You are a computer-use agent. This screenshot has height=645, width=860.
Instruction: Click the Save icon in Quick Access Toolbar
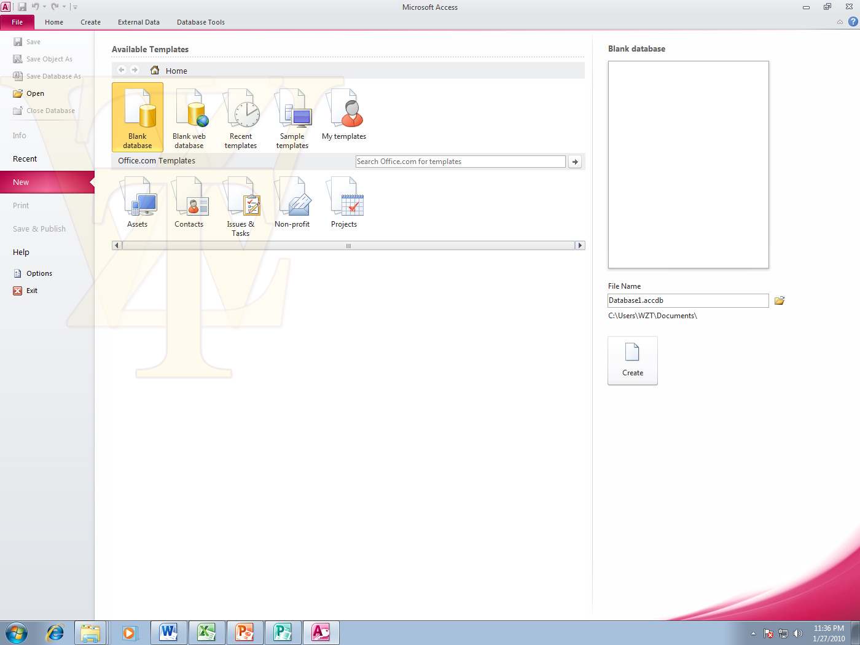click(x=22, y=7)
